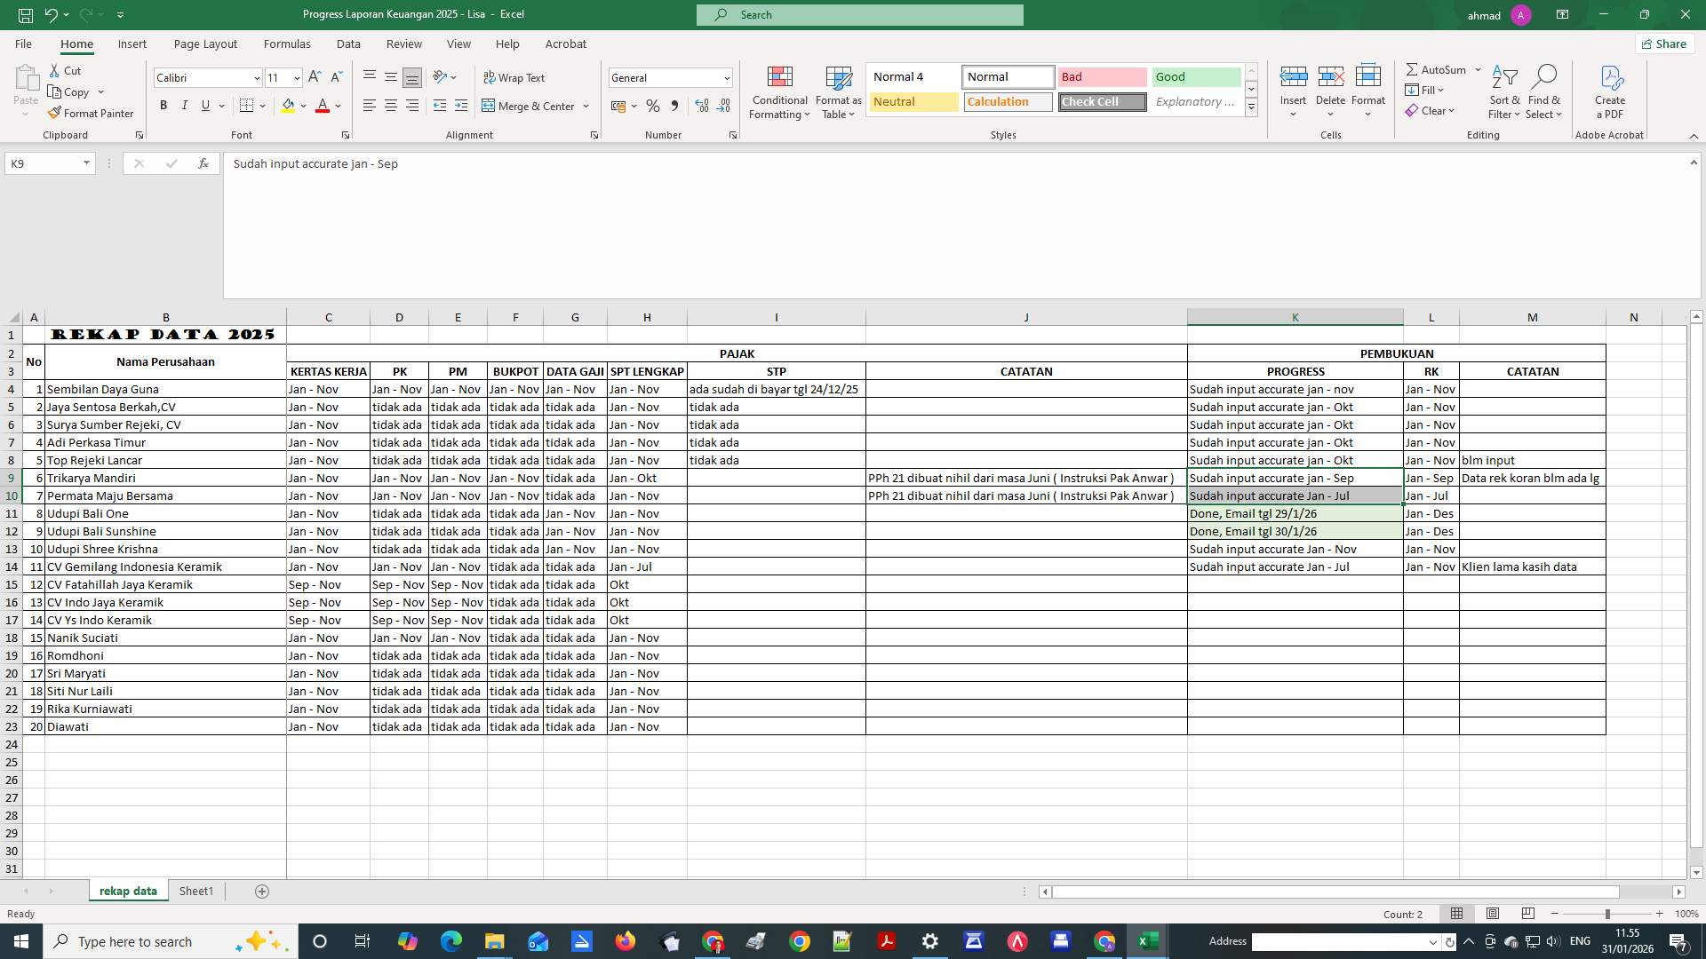Toggle italic formatting
The image size is (1706, 959).
coord(184,105)
